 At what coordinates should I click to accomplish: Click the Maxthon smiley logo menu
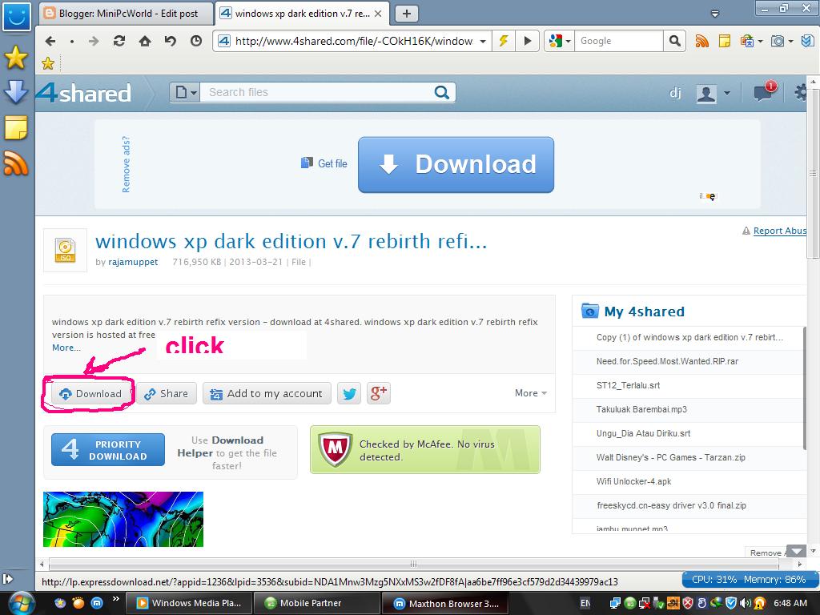point(17,16)
